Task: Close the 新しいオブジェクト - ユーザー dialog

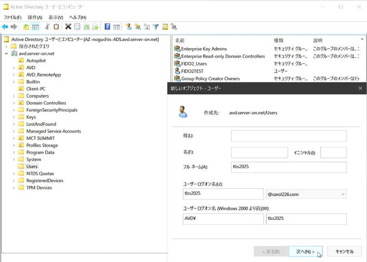Action: click(x=360, y=88)
